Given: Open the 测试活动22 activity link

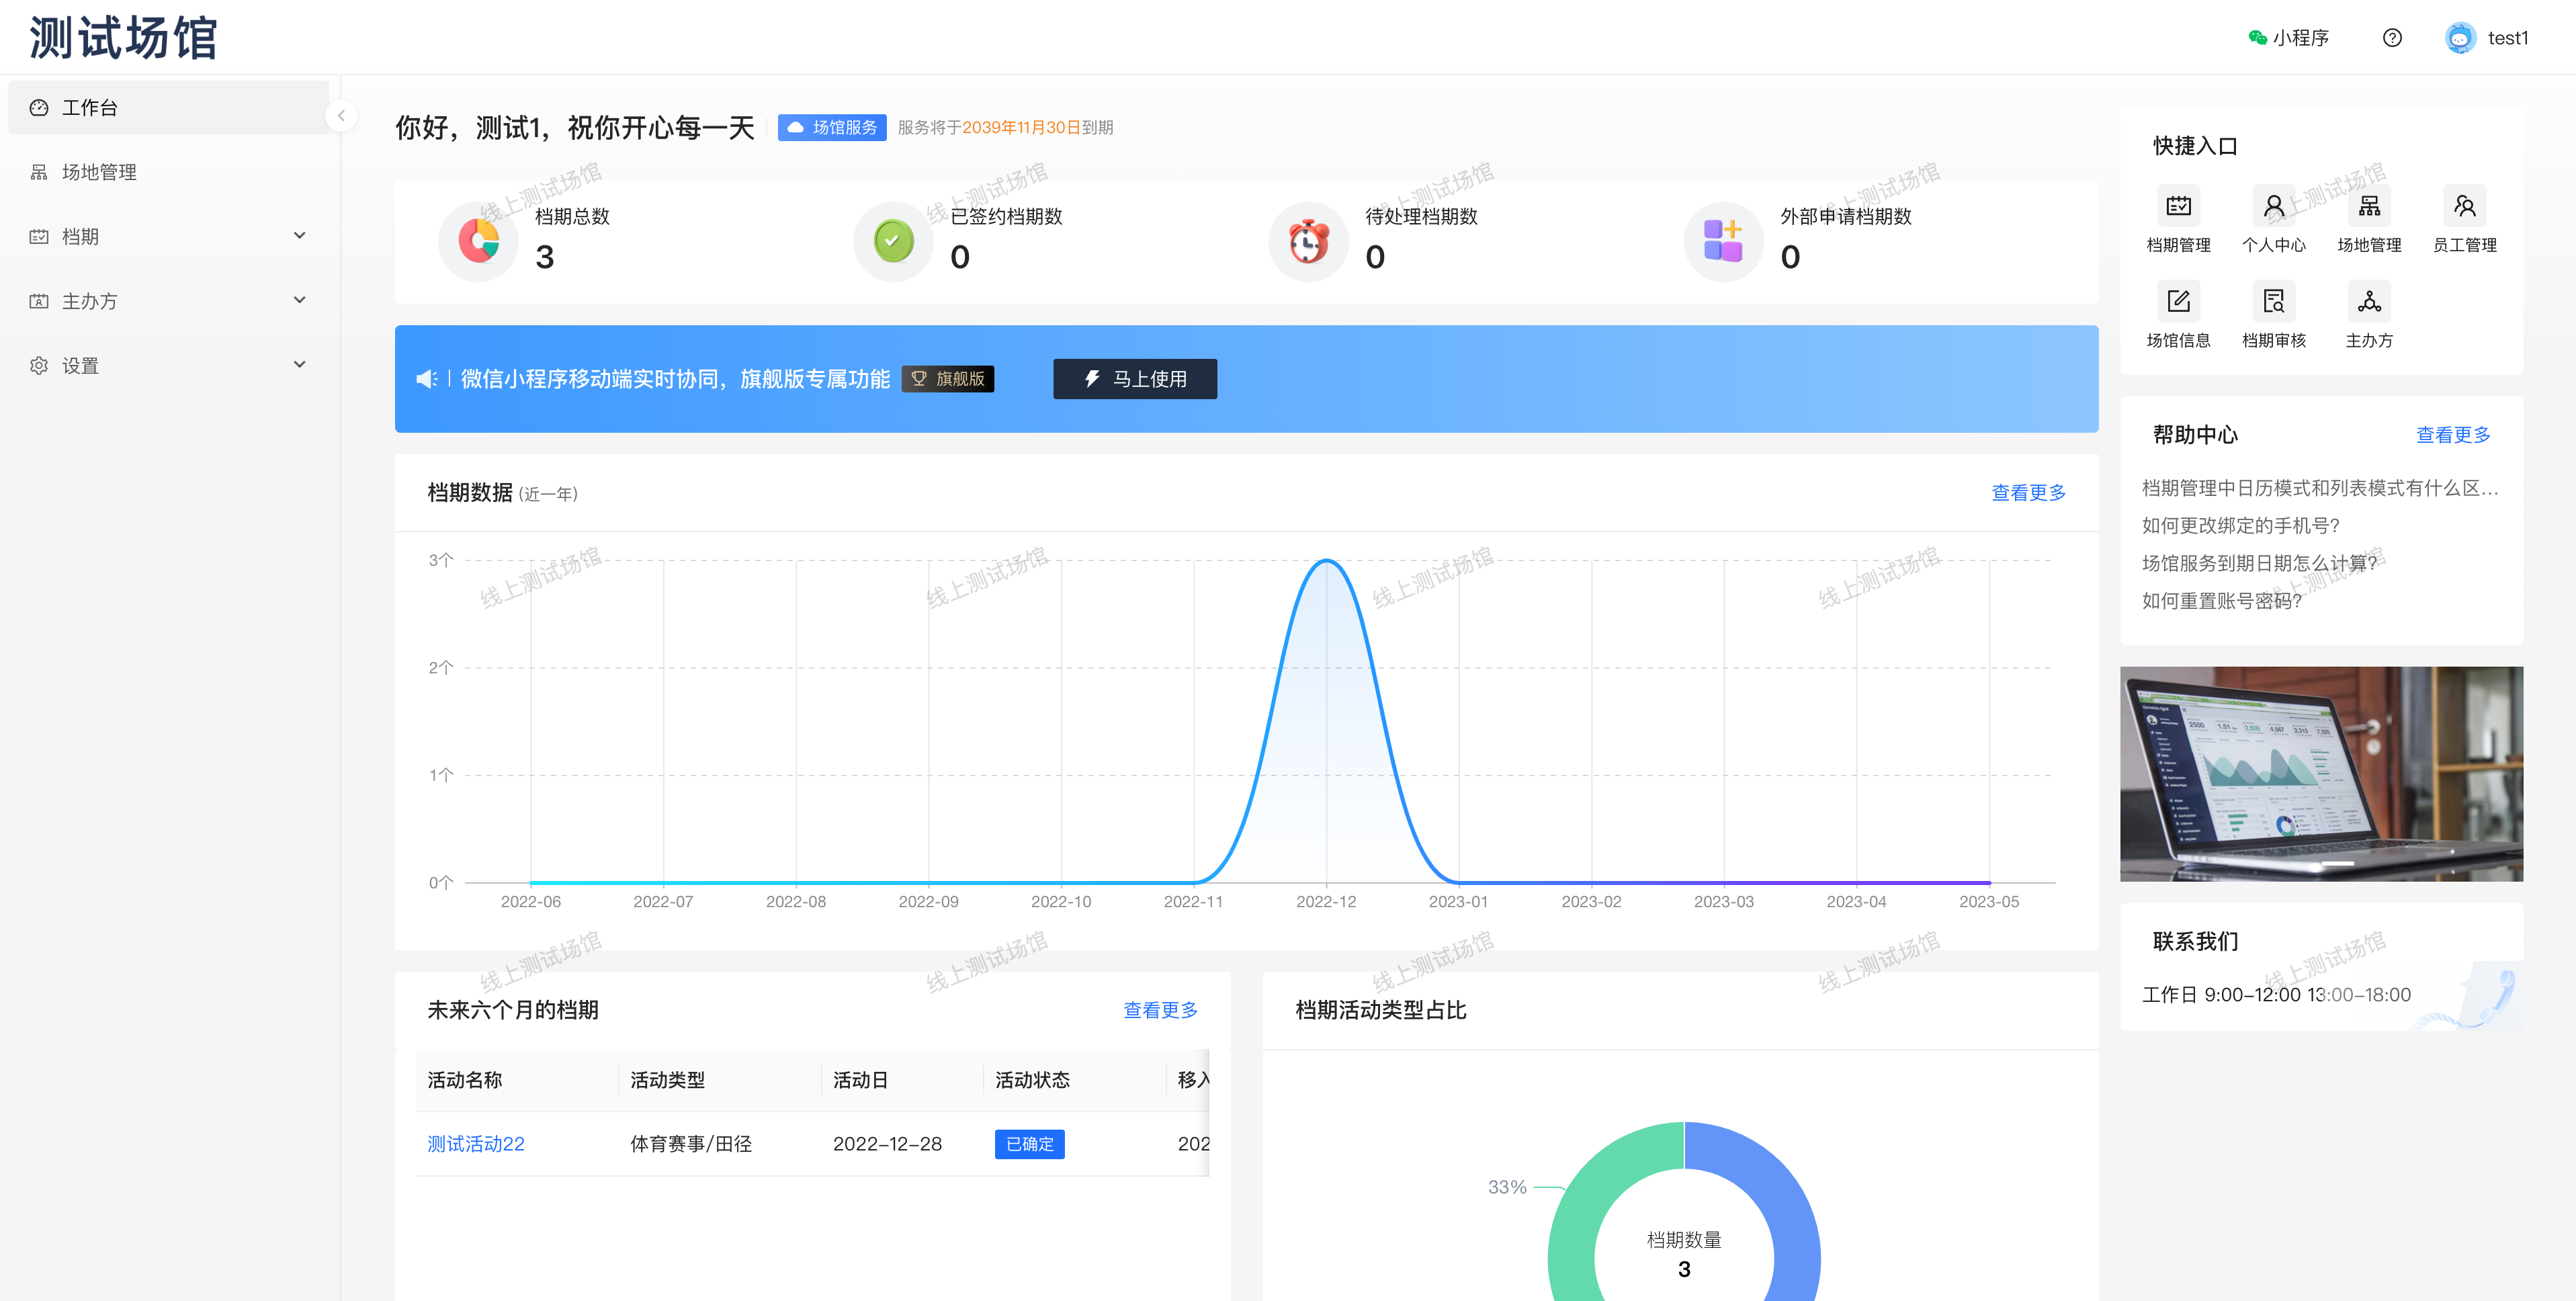Looking at the screenshot, I should [476, 1144].
